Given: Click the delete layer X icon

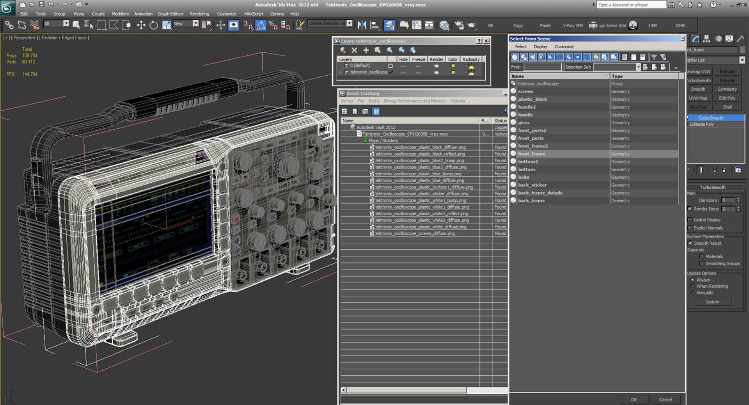Looking at the screenshot, I should coord(354,50).
